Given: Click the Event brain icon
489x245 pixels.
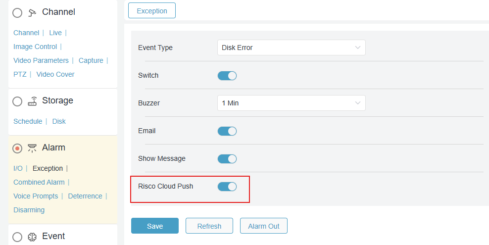Looking at the screenshot, I should tap(32, 237).
